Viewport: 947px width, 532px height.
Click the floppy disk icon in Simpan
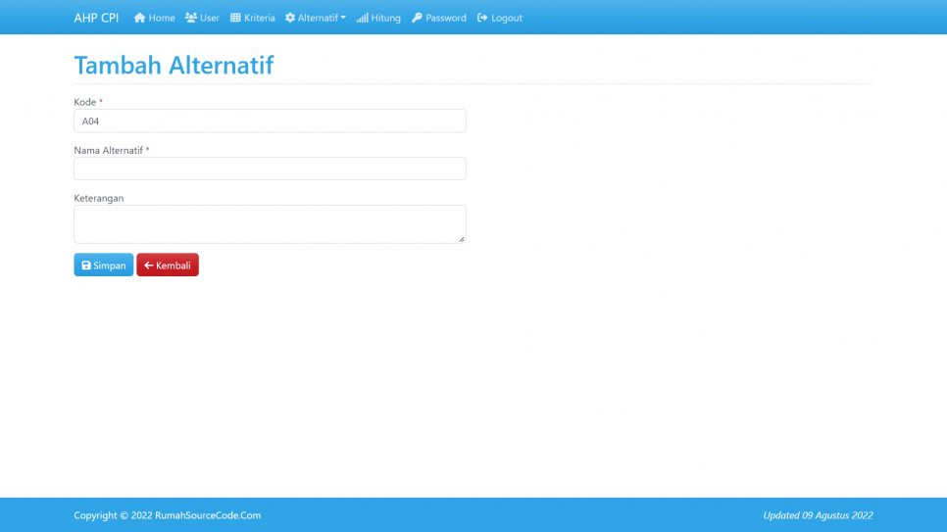[86, 266]
